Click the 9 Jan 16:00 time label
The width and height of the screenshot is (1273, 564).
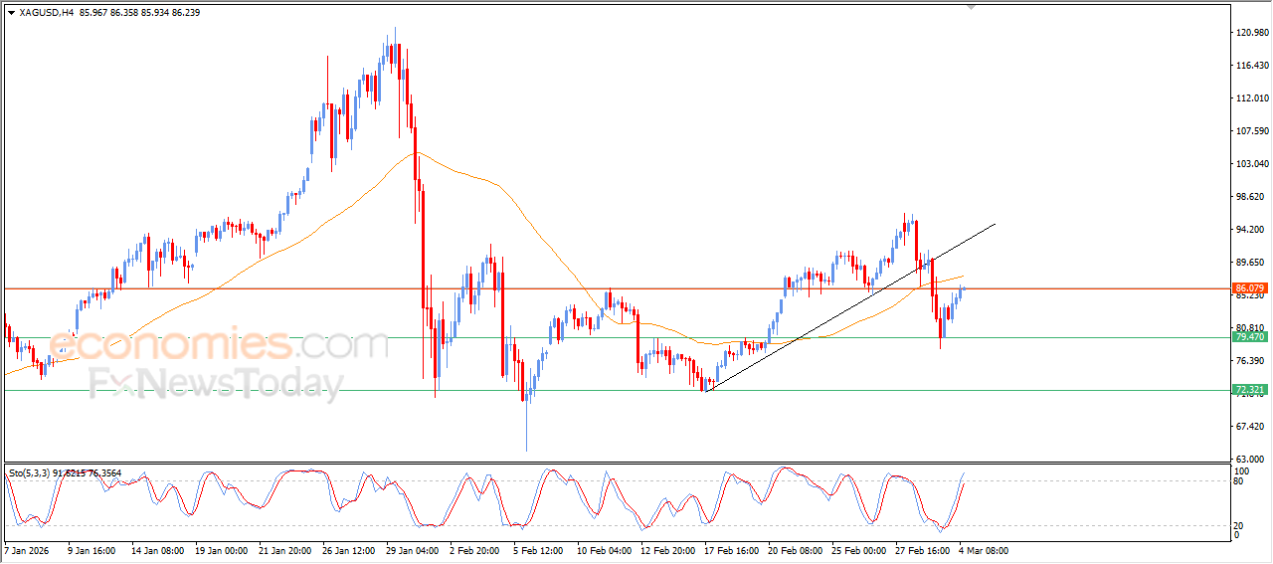[91, 550]
